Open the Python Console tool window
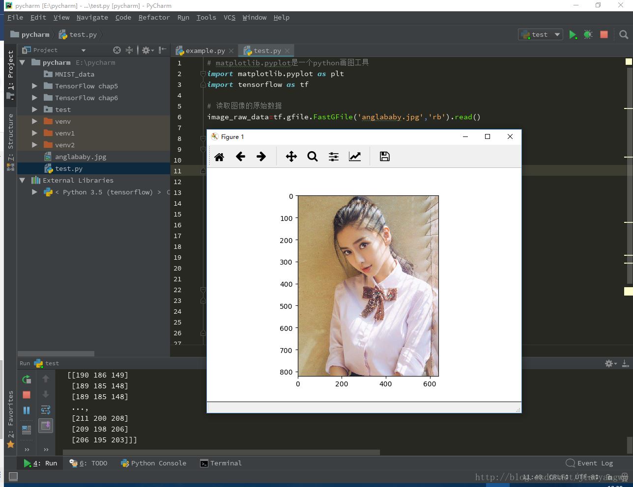The image size is (633, 487). (x=153, y=463)
